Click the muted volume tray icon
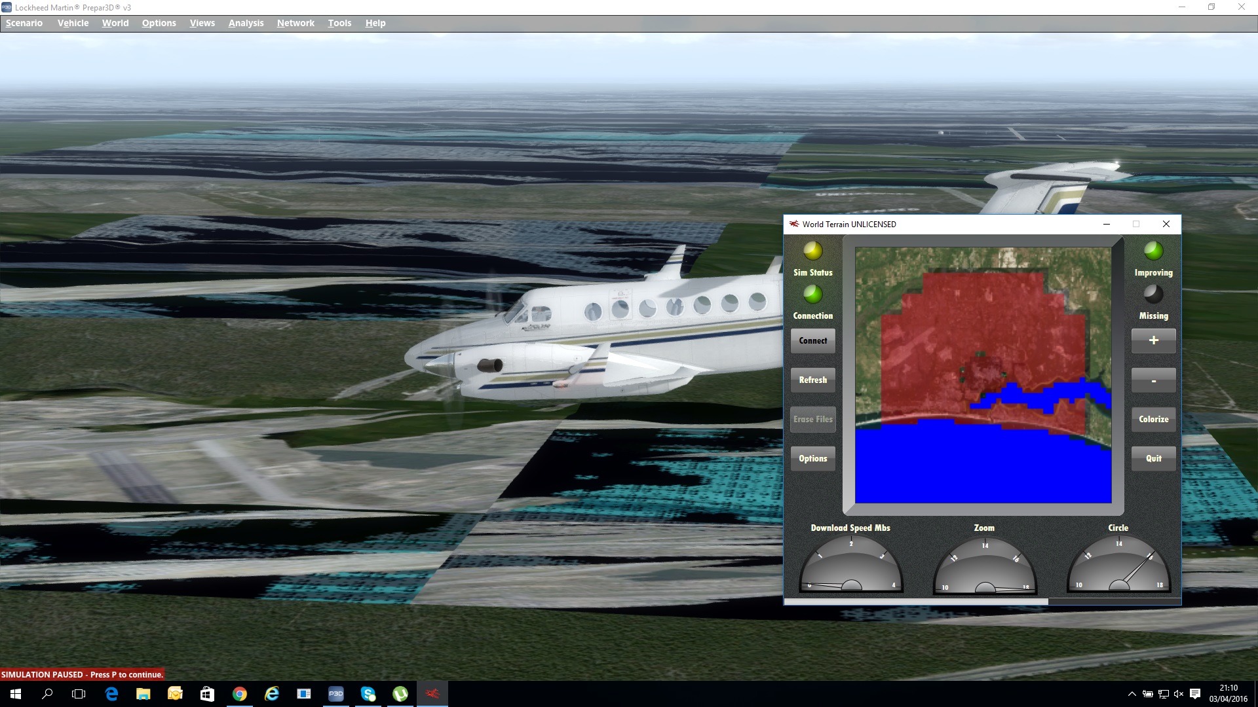 1179,694
